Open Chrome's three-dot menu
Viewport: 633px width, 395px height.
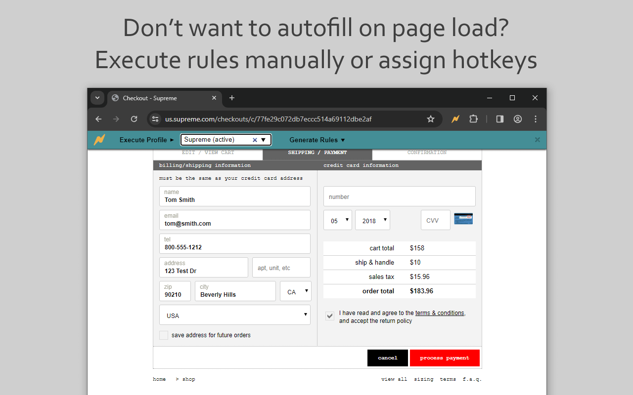[535, 119]
